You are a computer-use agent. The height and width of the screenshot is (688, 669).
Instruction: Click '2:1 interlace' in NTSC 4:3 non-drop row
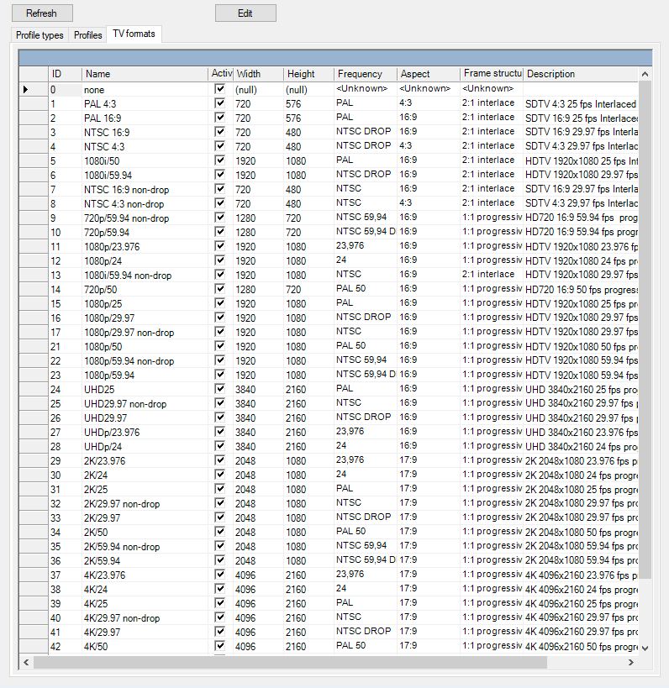tap(492, 203)
